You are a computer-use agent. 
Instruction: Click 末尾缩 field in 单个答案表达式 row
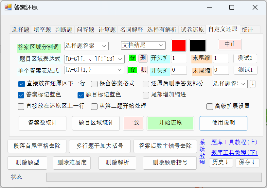[221, 70]
